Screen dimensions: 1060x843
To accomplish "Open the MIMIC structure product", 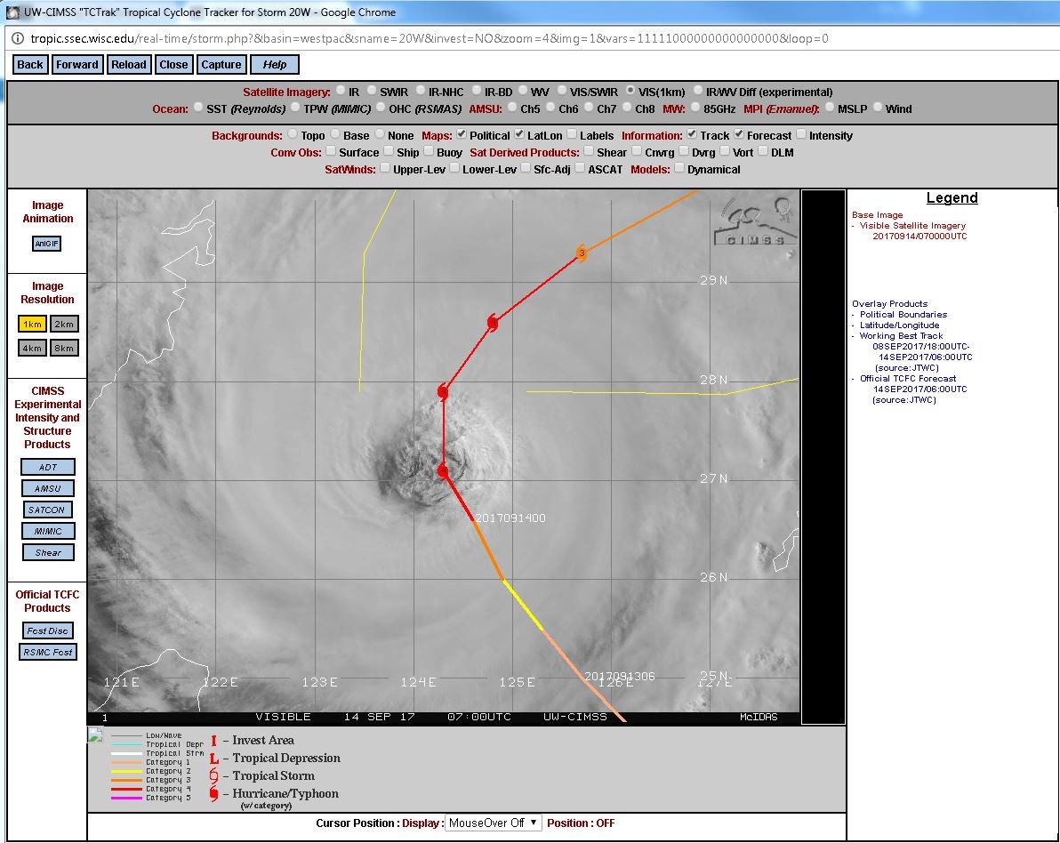I will [x=47, y=532].
